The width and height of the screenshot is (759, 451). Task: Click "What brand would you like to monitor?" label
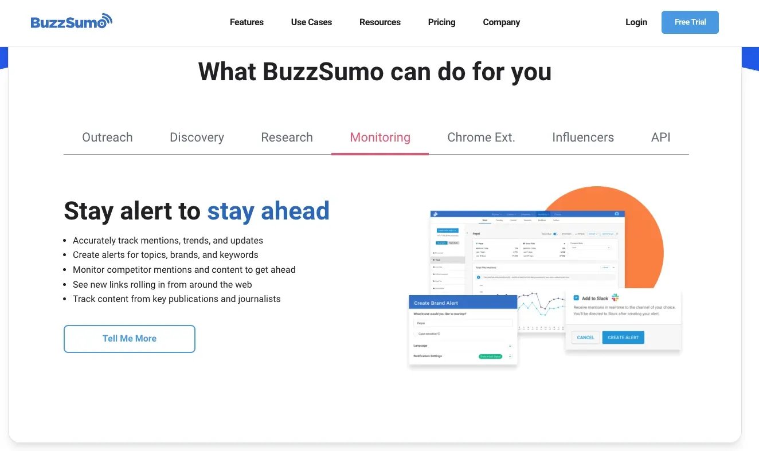440,314
